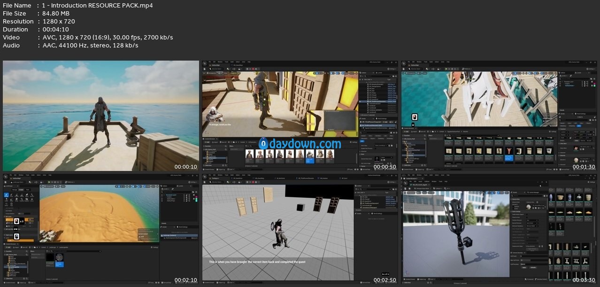Select the AVC video codec details line
Screen dimensions: 600x287
[108, 38]
